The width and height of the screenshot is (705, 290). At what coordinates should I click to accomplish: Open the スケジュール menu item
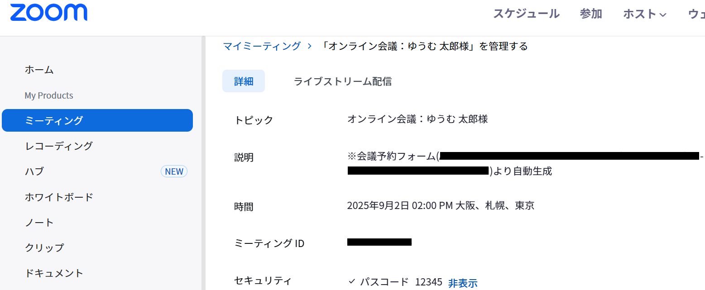click(526, 14)
